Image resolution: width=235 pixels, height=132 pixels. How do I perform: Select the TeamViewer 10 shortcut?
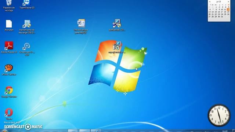click(27, 4)
